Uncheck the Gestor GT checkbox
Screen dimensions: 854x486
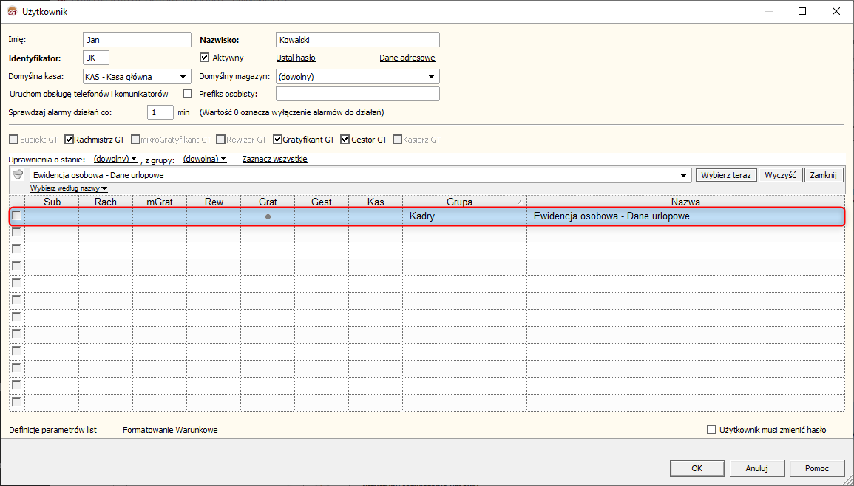(345, 140)
